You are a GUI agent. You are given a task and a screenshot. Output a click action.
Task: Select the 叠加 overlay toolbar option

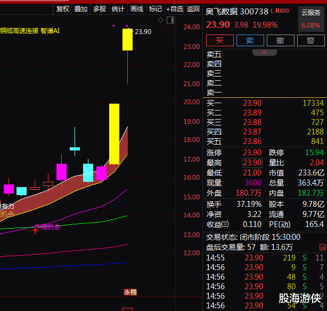[x=81, y=9]
